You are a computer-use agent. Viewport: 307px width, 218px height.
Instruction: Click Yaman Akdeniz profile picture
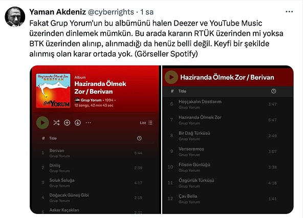15,17
